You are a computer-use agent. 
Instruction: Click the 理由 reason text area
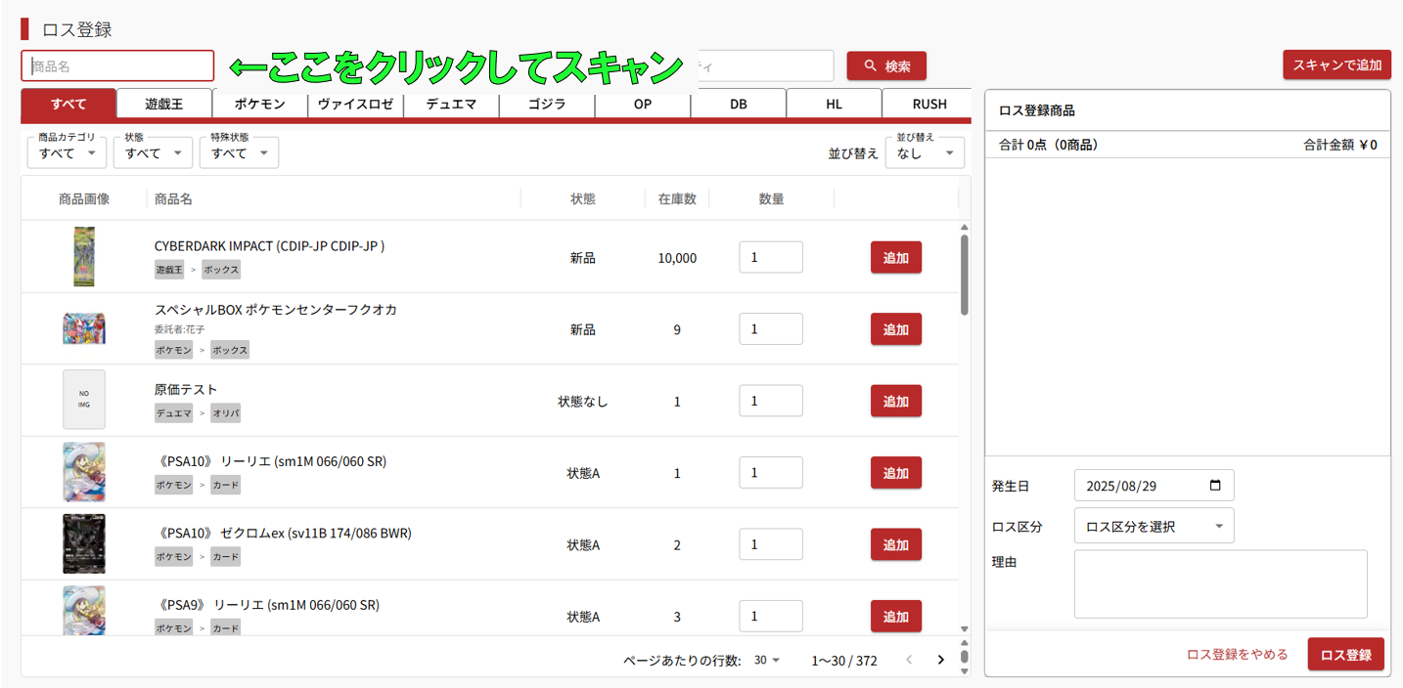coord(1220,583)
